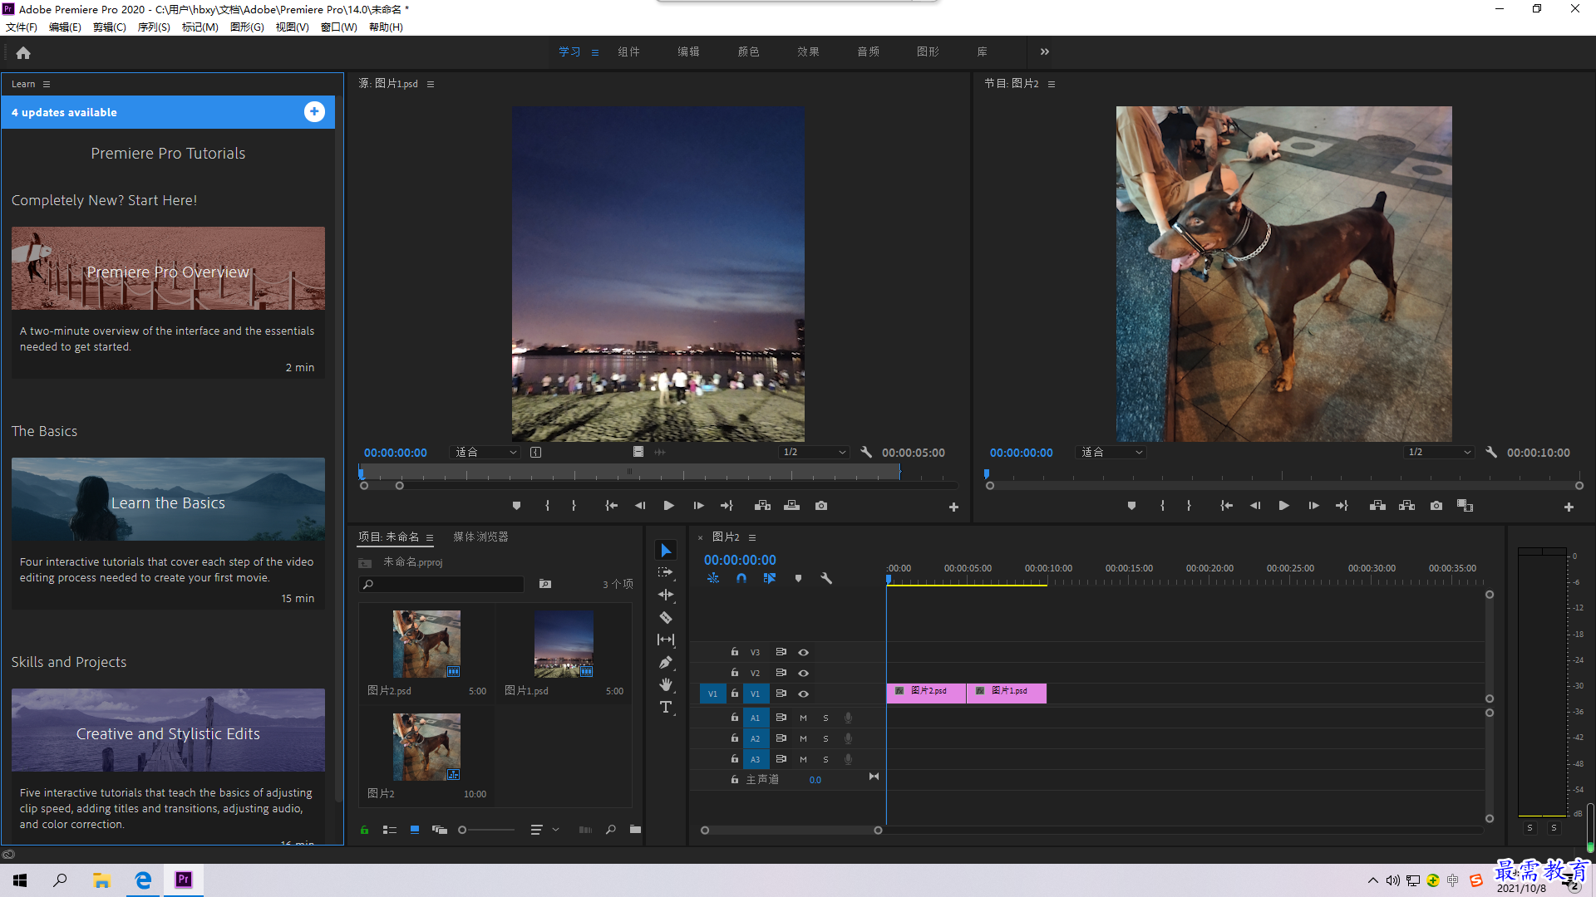Mute audio track A3
The width and height of the screenshot is (1596, 897).
point(803,759)
